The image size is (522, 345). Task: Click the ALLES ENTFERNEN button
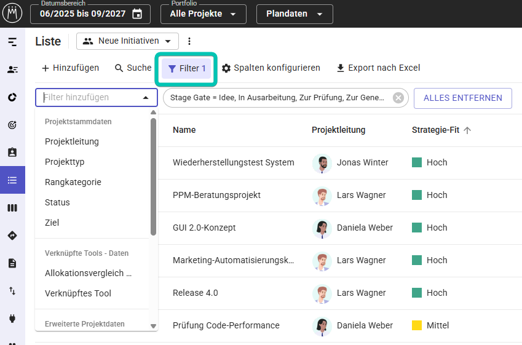point(462,98)
